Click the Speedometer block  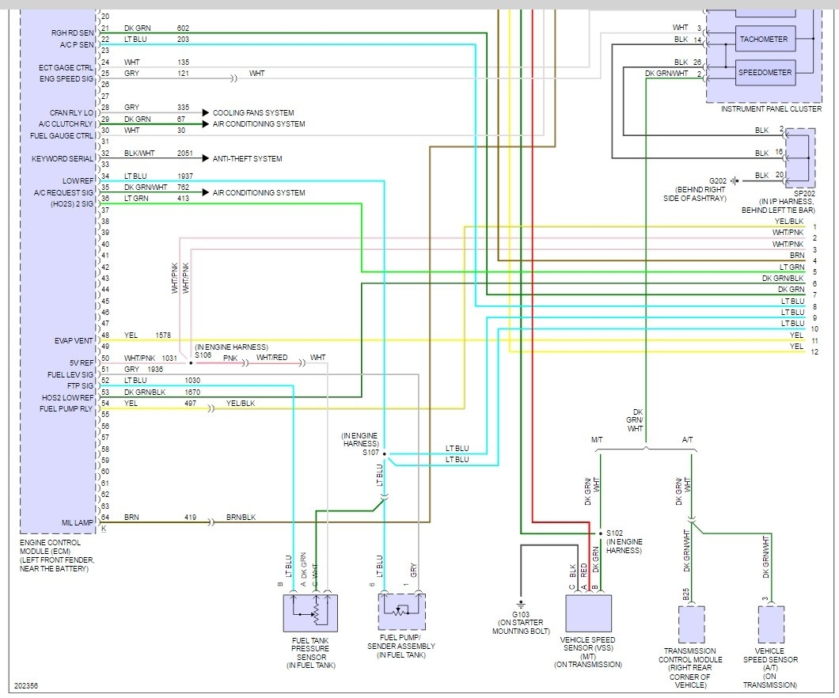(765, 72)
